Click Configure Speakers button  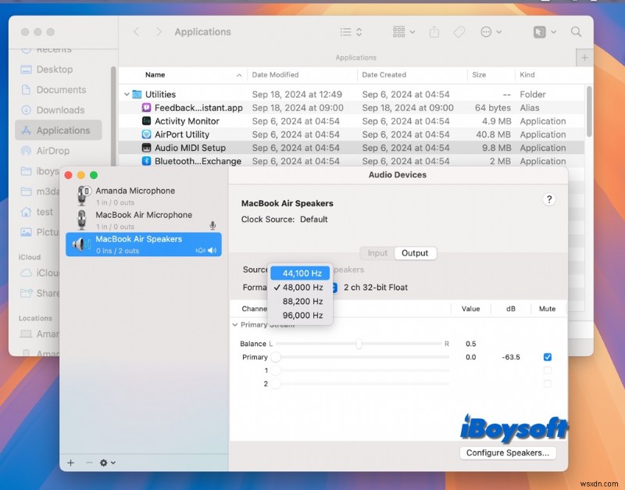tap(508, 453)
